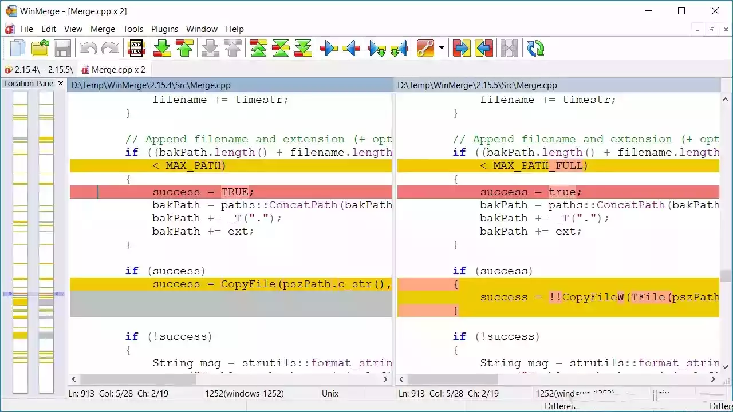This screenshot has width=733, height=412.
Task: Create a new blank comparison document
Action: [x=18, y=48]
